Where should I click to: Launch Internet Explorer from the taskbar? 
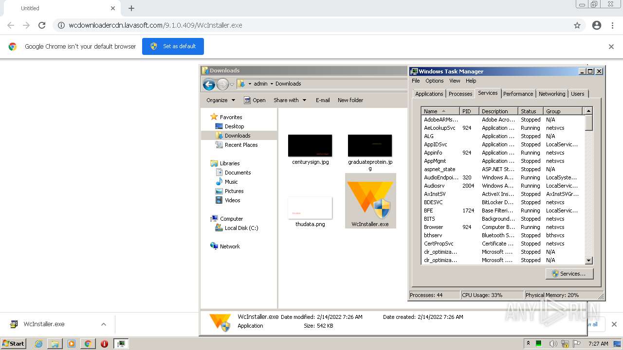(38, 344)
